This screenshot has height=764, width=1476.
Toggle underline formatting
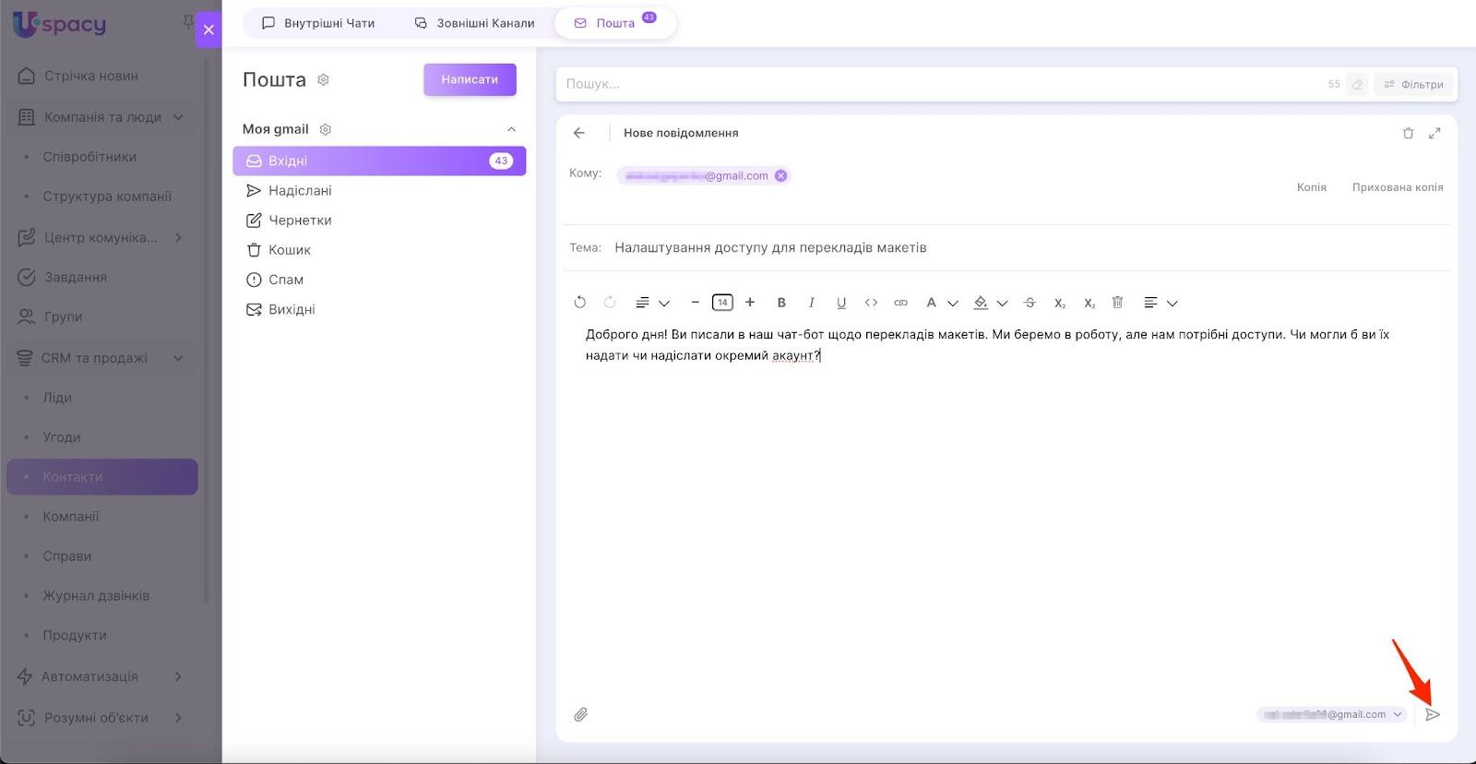pos(841,302)
